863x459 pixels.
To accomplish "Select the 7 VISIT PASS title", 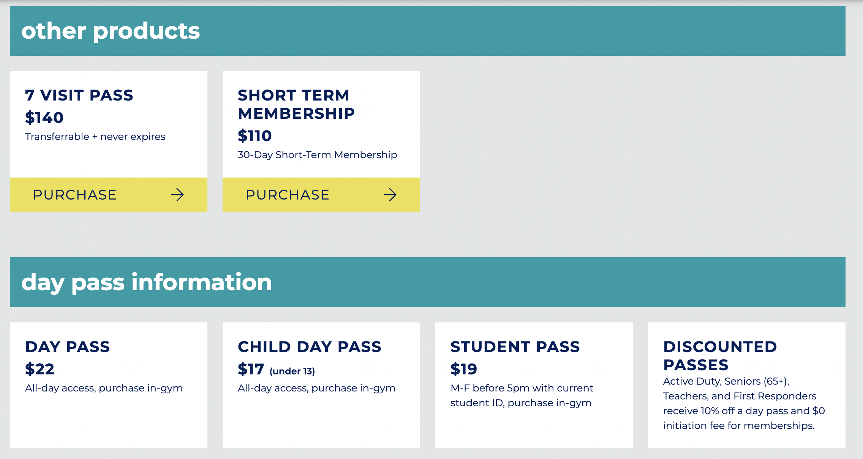I will pos(79,95).
